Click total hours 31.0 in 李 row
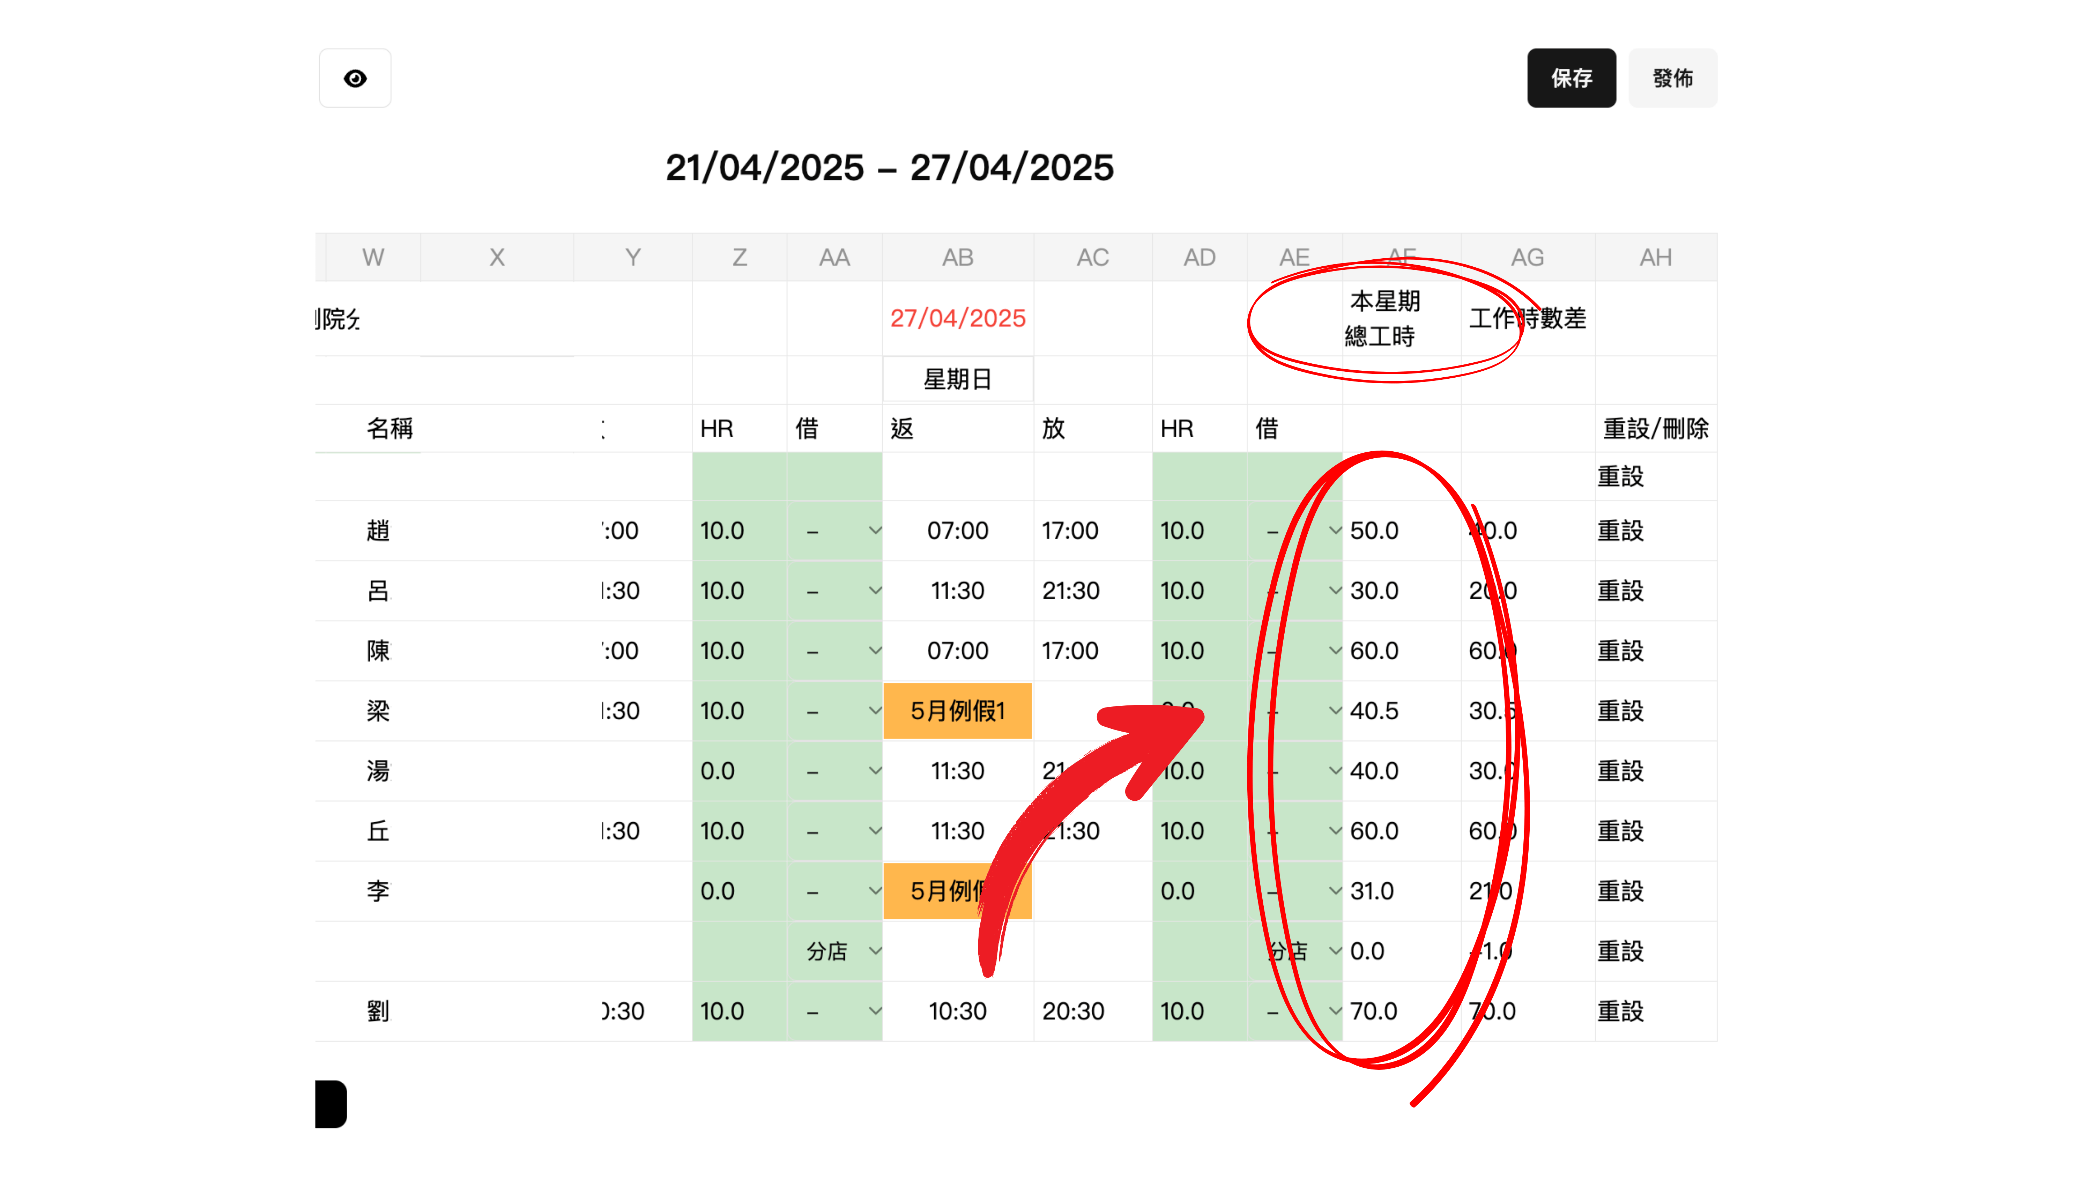Viewport: 2094px width, 1178px height. [1402, 891]
